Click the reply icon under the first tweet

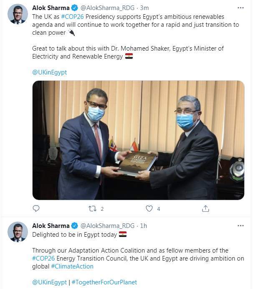(36, 208)
